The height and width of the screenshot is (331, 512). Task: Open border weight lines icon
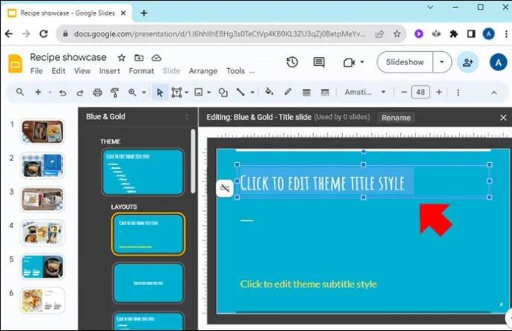pyautogui.click(x=306, y=93)
